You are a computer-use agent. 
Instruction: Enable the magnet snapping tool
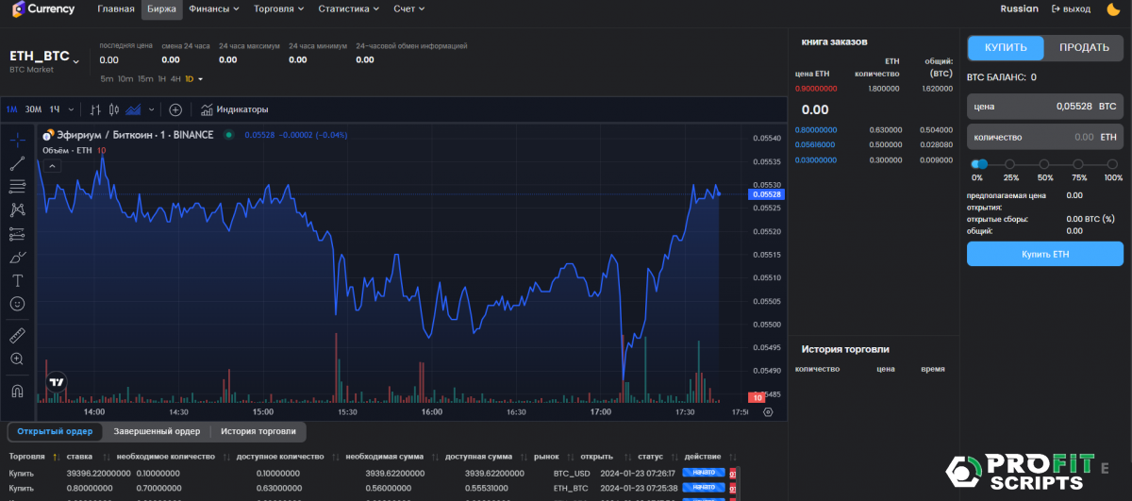click(x=17, y=390)
